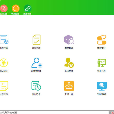Open the teal document-with-clock summary icon
Image resolution: width=114 pixels, height=114 pixels.
[36, 86]
